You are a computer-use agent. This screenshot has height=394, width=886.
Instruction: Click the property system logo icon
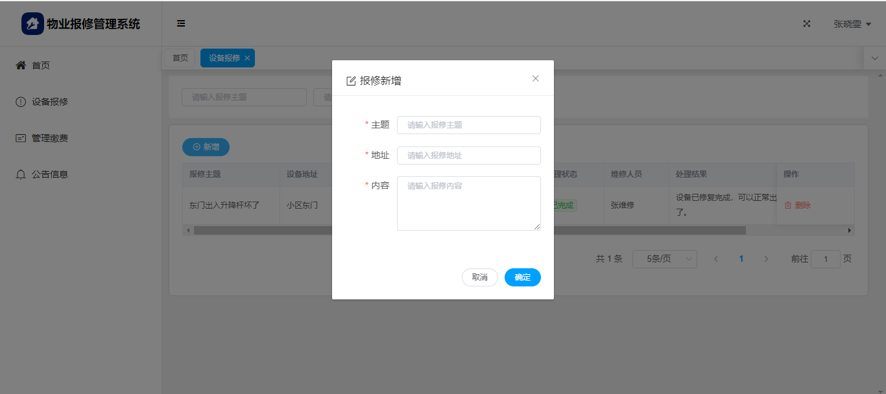[x=32, y=24]
